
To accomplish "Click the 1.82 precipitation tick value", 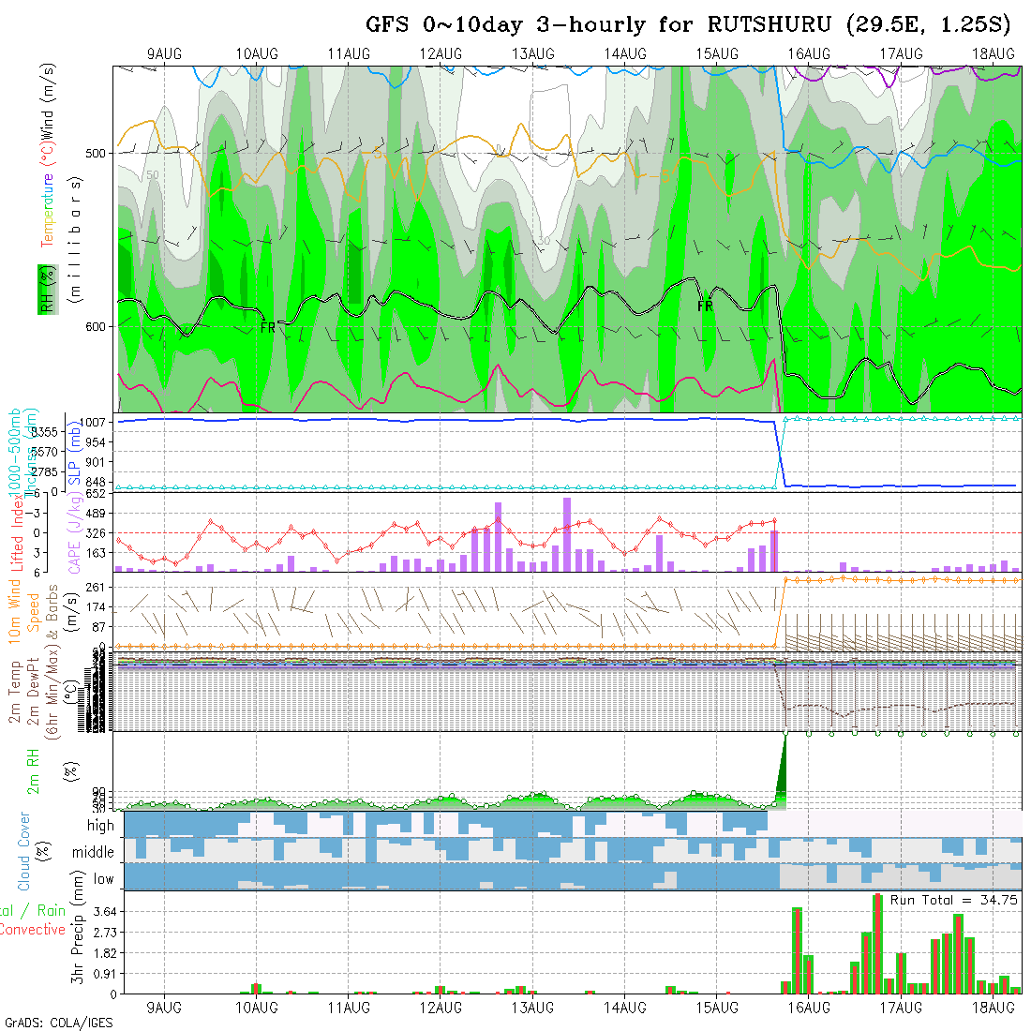I will pos(105,953).
